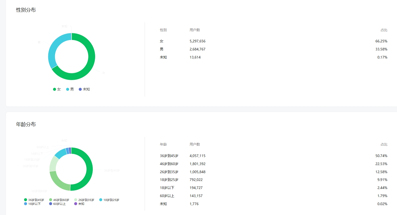The height and width of the screenshot is (215, 397).
Task: Toggle the 46岁到60岁 legend item
Action: (x=59, y=200)
